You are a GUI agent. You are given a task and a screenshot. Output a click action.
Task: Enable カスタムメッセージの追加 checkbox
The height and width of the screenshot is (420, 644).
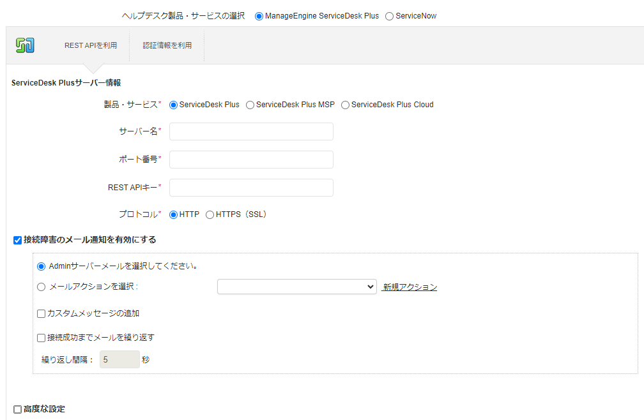[x=42, y=314]
